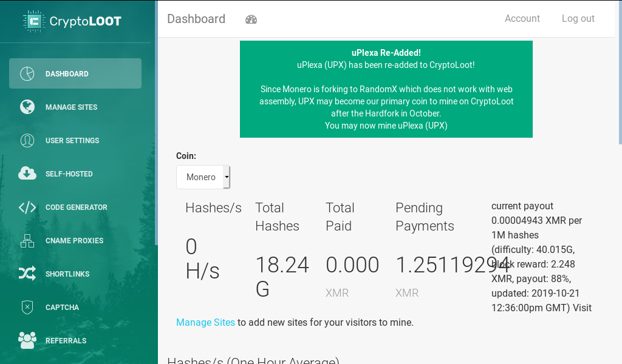622x364 pixels.
Task: Open Referrals sidebar entry
Action: (75, 340)
